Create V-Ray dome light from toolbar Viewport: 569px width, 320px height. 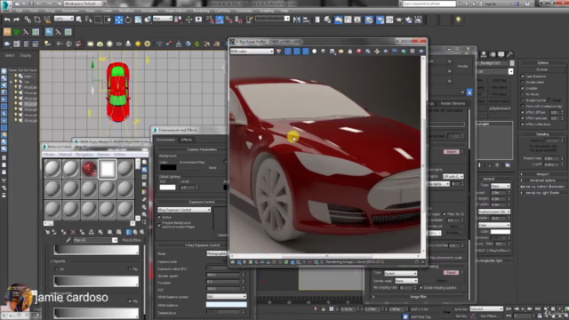100,44
